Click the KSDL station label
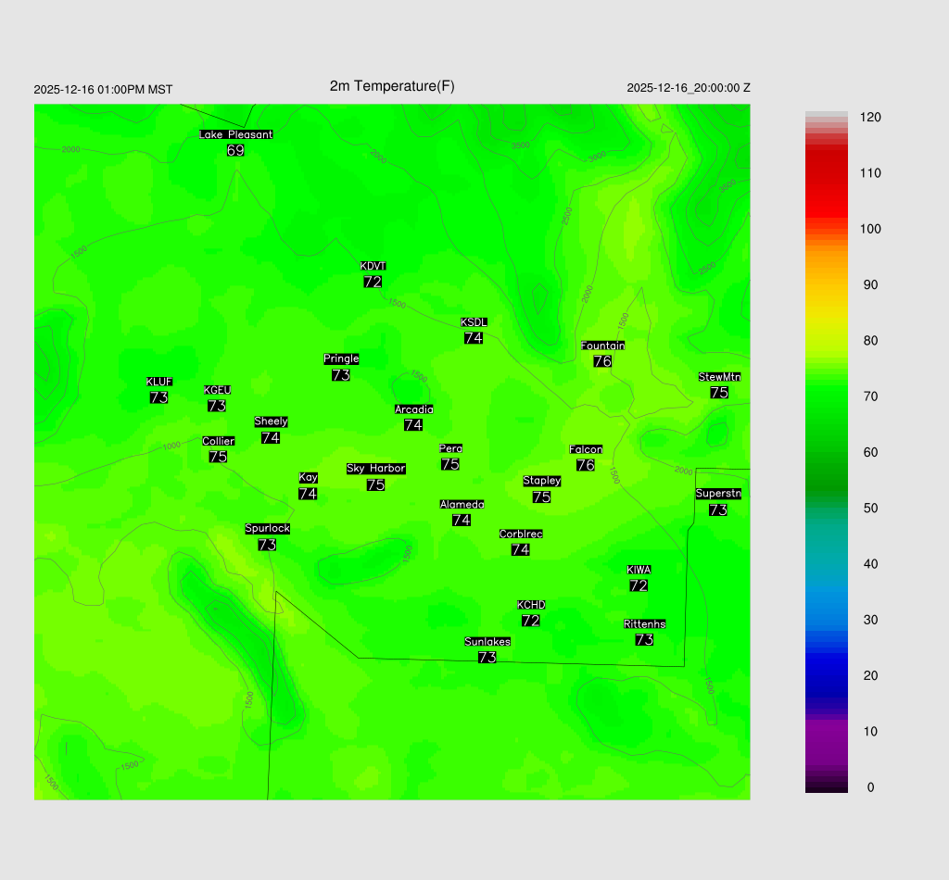The width and height of the screenshot is (949, 880). click(x=474, y=322)
